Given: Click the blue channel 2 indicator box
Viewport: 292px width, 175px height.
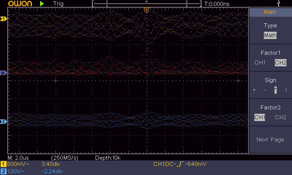Looking at the screenshot, I should coord(4,171).
